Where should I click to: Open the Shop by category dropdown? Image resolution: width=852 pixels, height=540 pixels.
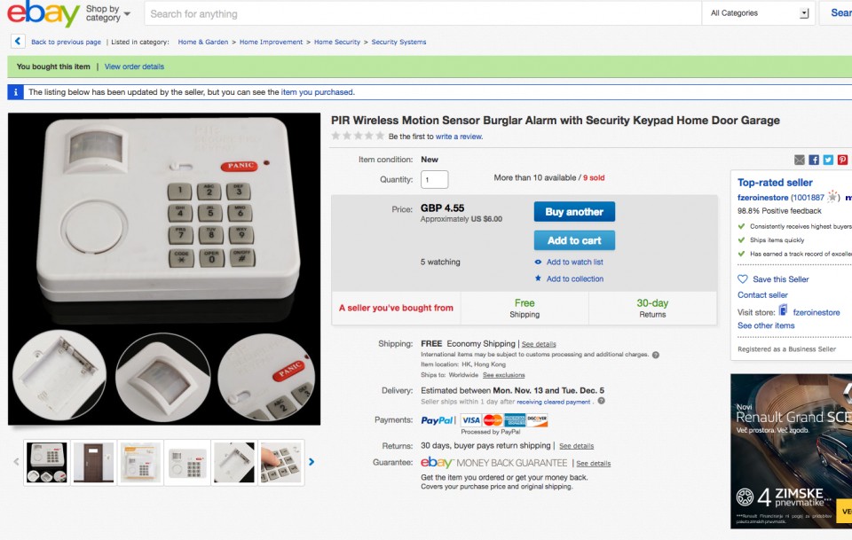pos(108,13)
